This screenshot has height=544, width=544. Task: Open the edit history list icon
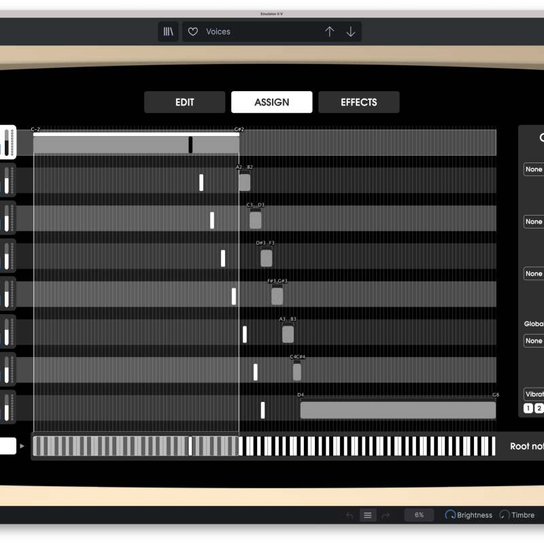[x=368, y=515]
